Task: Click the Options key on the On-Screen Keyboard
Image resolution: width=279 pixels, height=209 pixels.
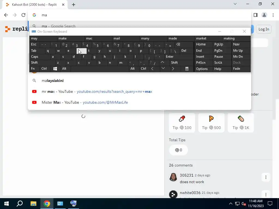Action: pos(204,69)
